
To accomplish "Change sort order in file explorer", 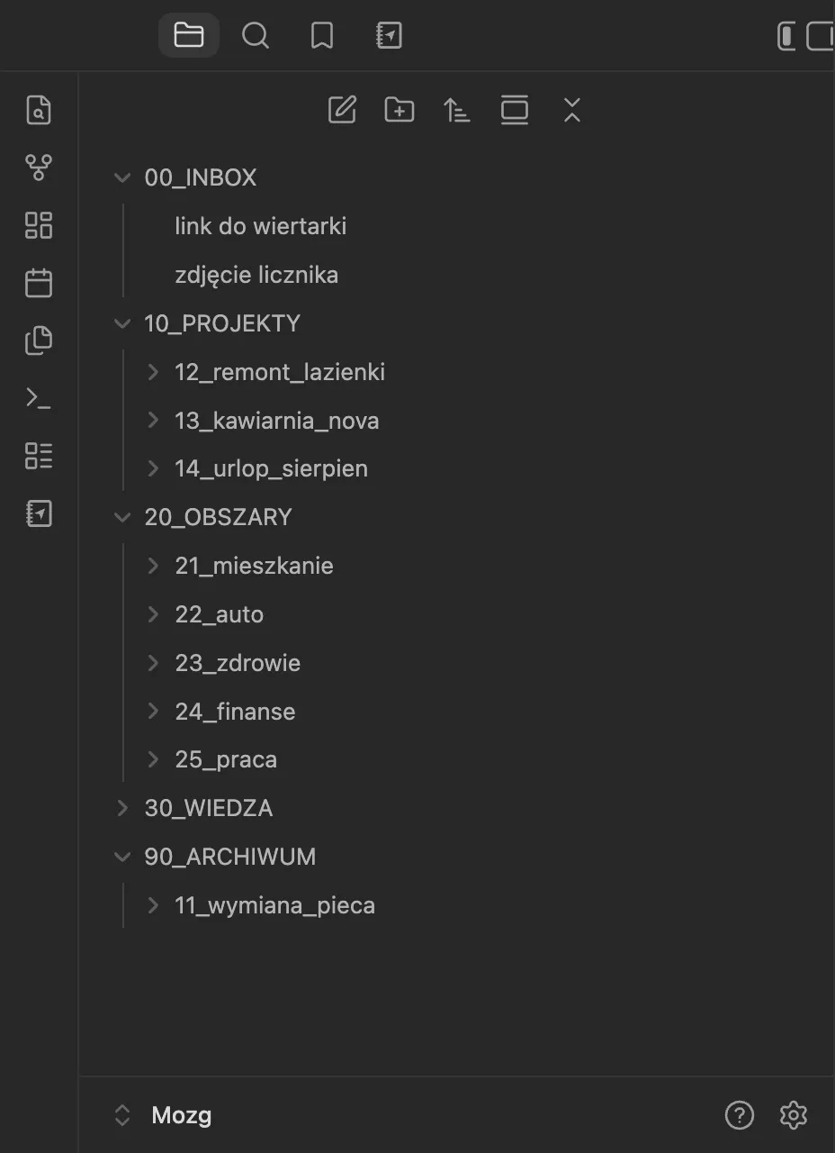I will click(457, 110).
